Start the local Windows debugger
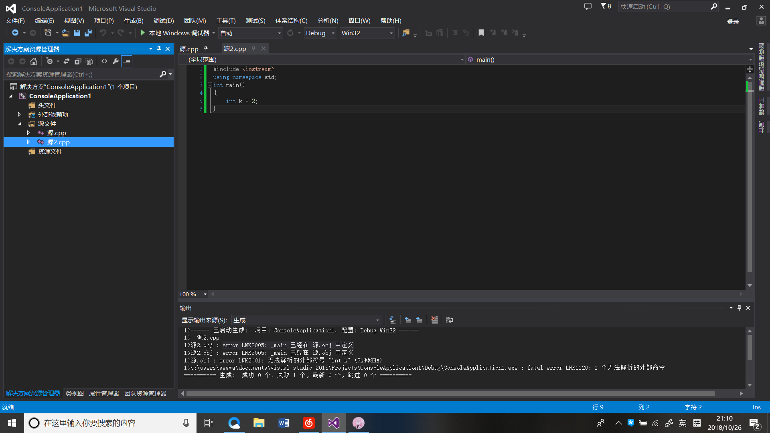Viewport: 770px width, 433px height. 175,33
